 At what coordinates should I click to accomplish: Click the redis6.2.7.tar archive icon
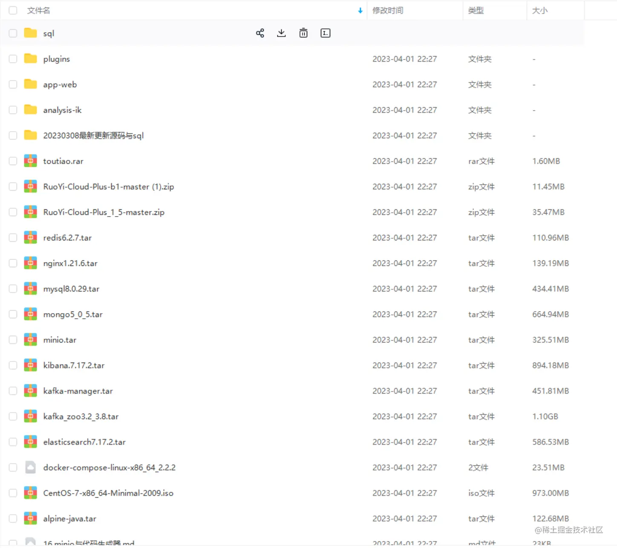pyautogui.click(x=30, y=237)
